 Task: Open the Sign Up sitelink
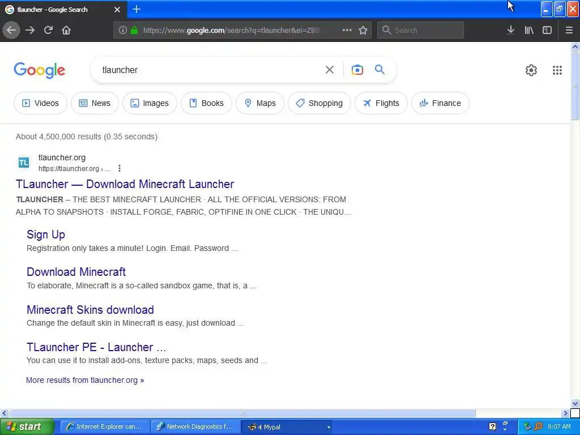coord(46,234)
